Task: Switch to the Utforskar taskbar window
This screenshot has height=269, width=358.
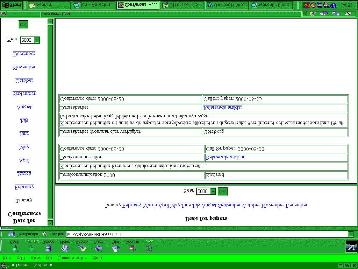Action: pyautogui.click(x=182, y=5)
